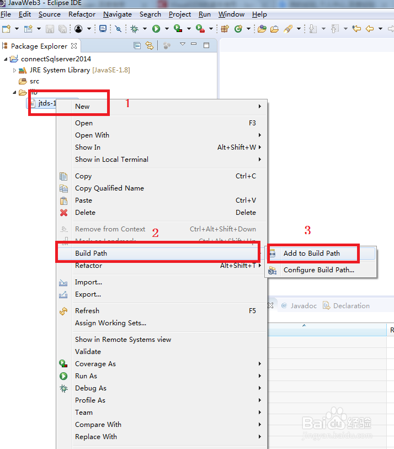Close the Package Explorer tab

tap(74, 46)
